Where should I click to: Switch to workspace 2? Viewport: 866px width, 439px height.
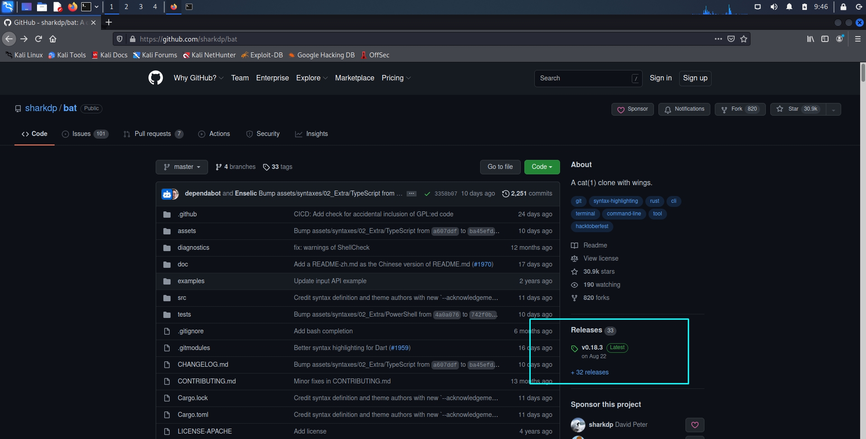coord(126,7)
